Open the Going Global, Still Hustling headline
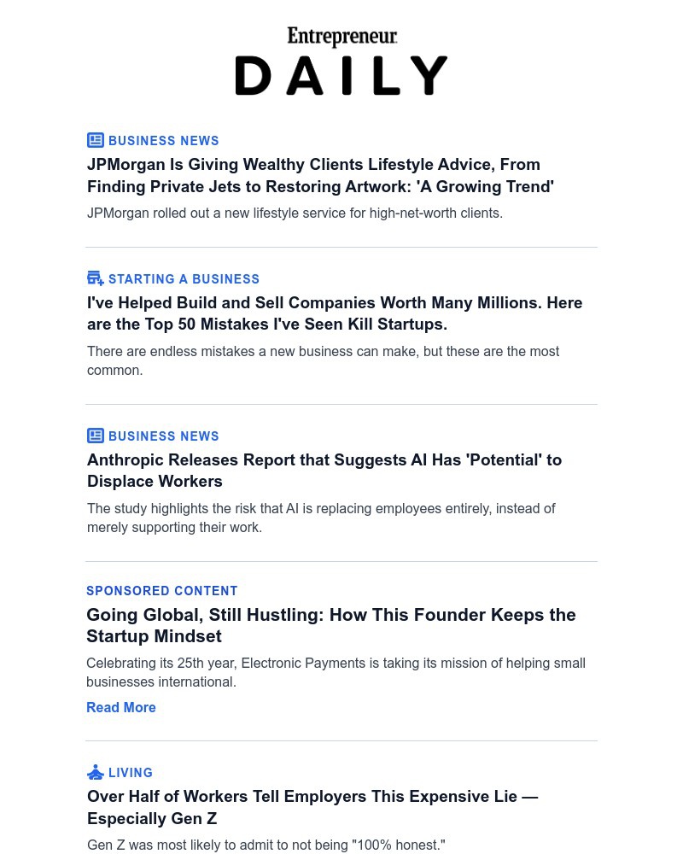Screen dimensions: 683x854 [x=331, y=625]
